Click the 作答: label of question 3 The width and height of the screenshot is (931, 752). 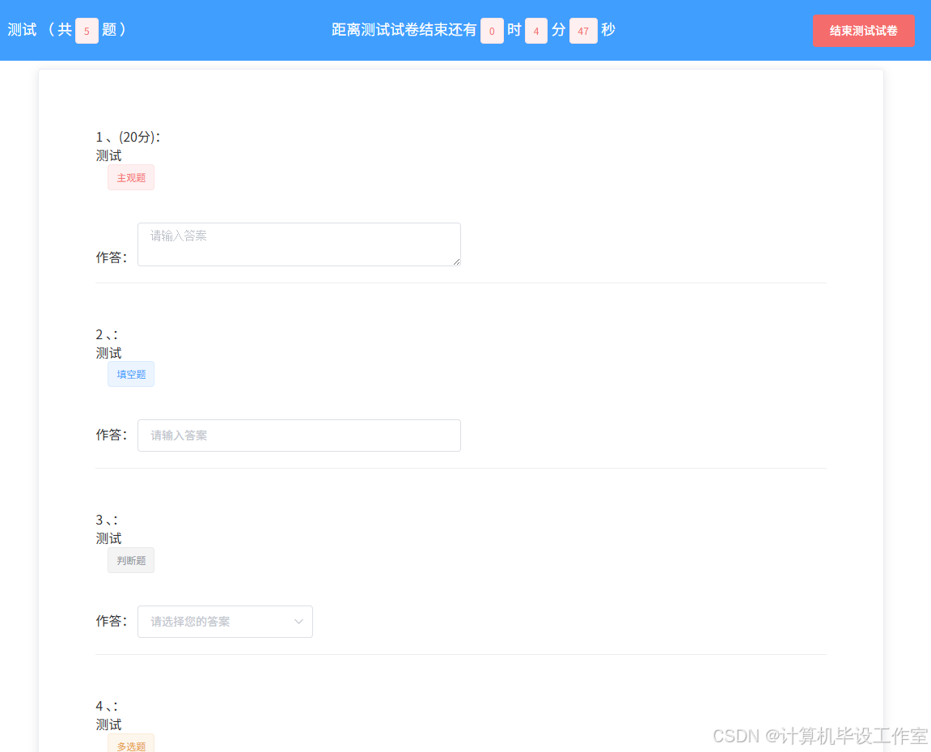pyautogui.click(x=111, y=621)
